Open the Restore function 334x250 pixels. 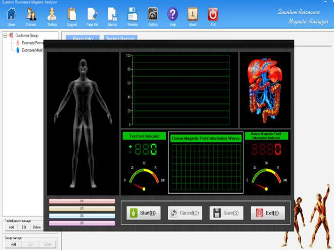point(132,15)
